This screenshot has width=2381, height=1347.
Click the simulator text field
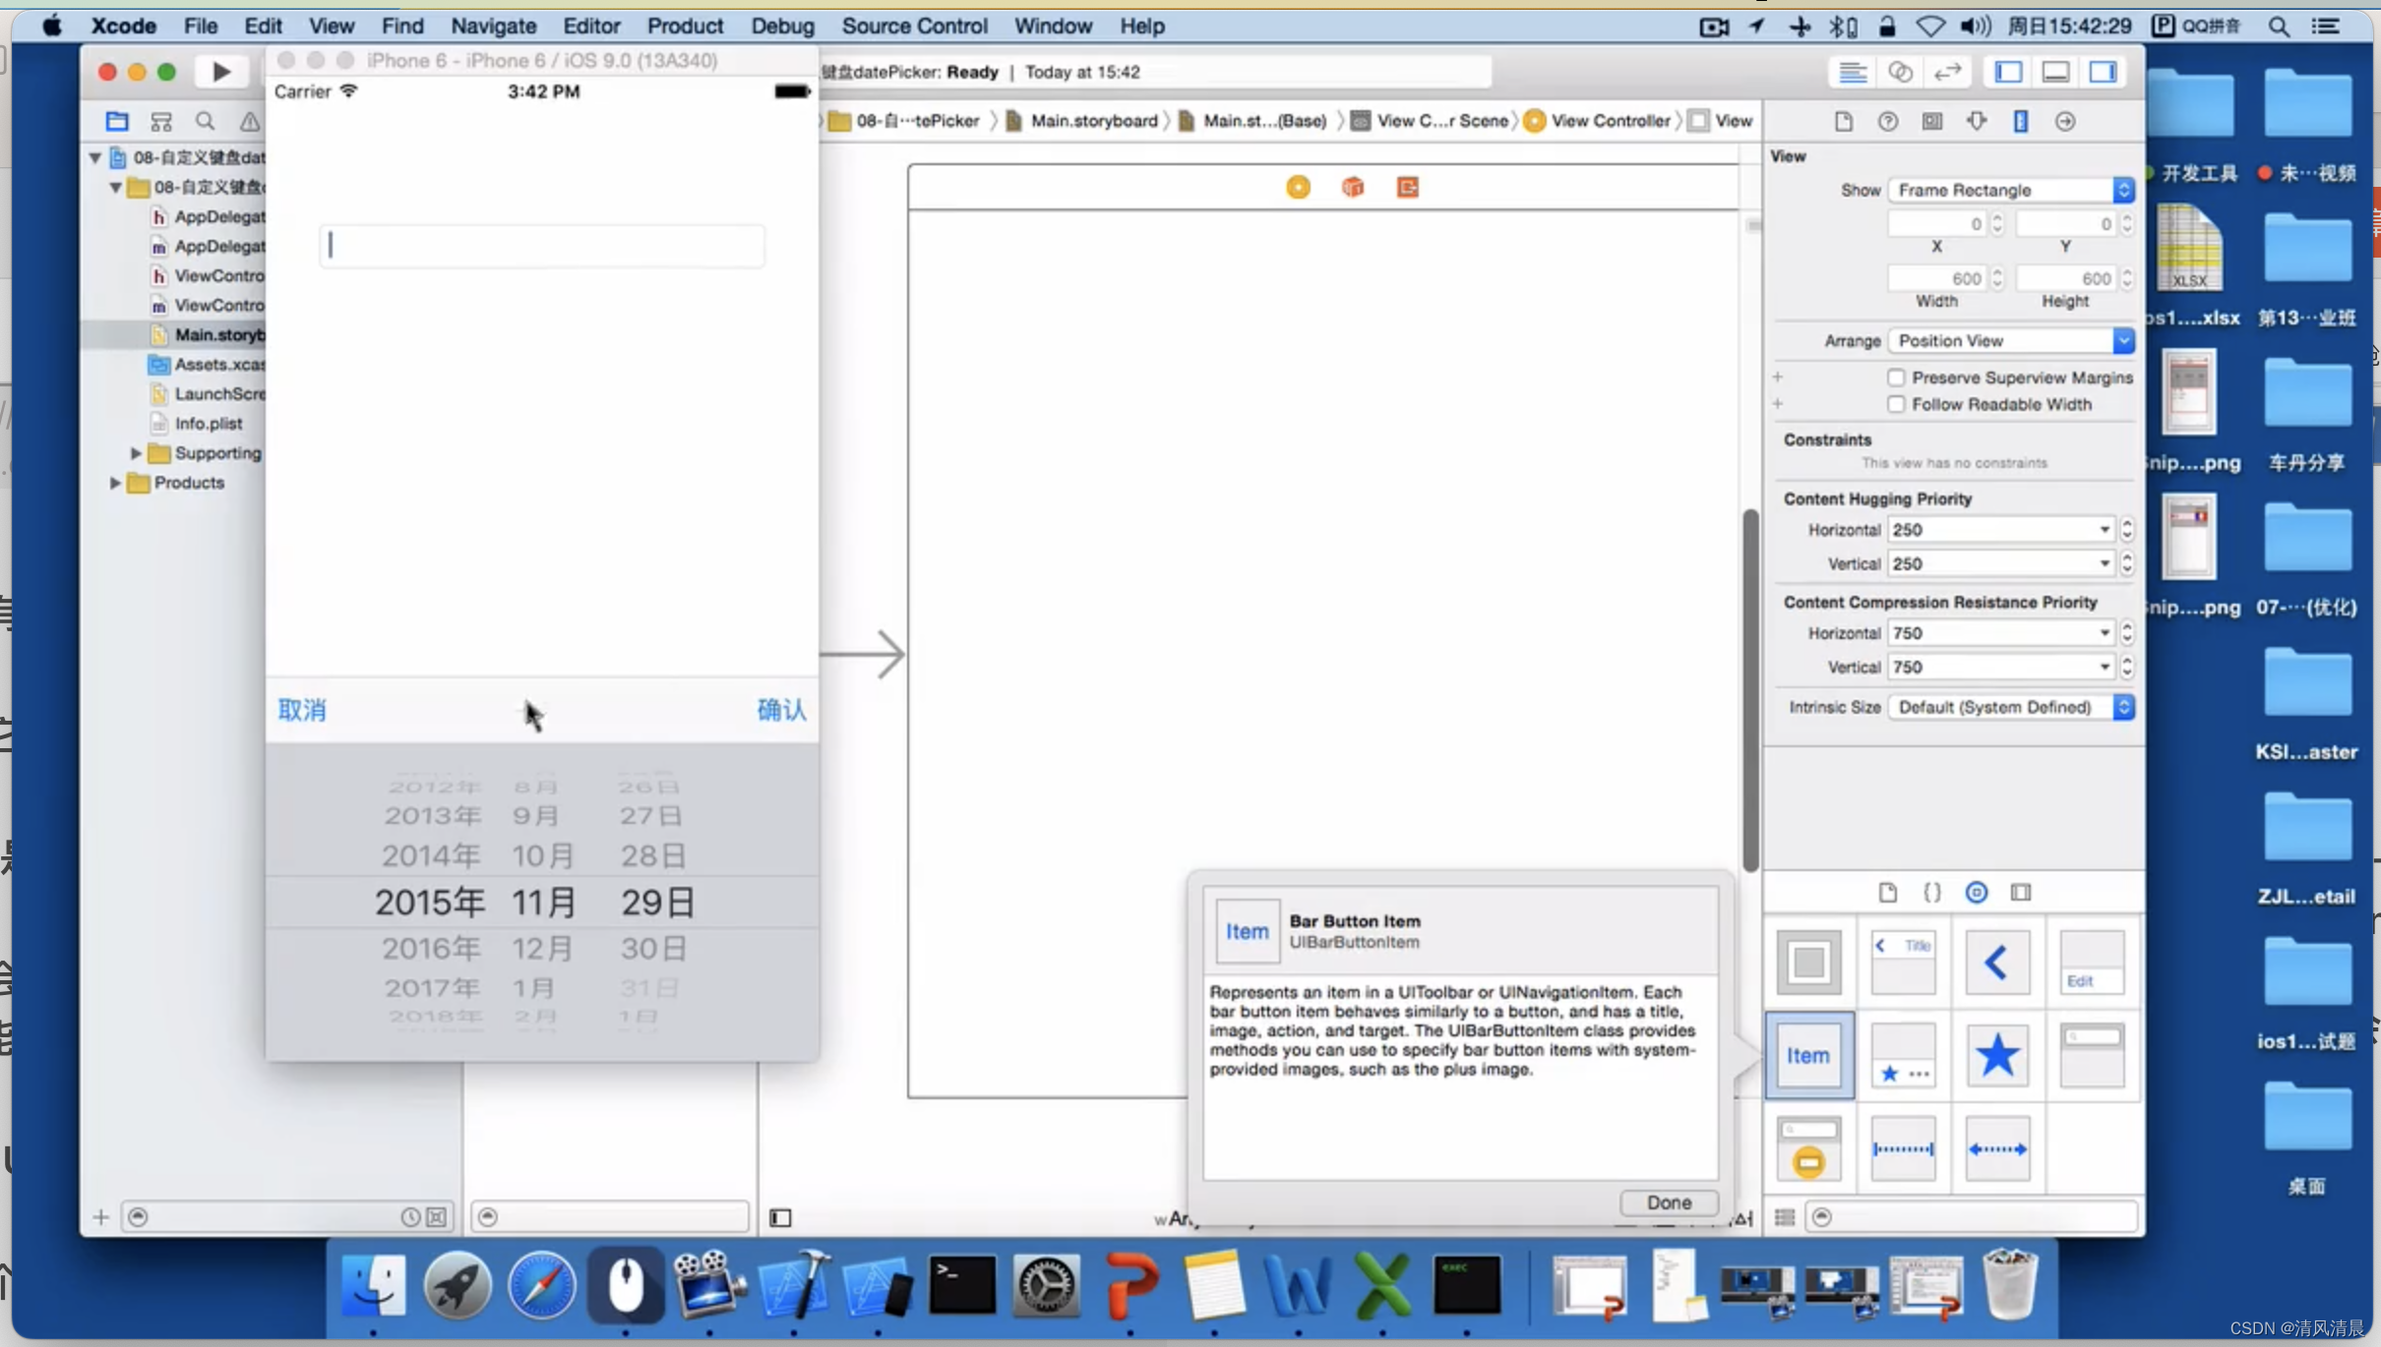(x=542, y=246)
